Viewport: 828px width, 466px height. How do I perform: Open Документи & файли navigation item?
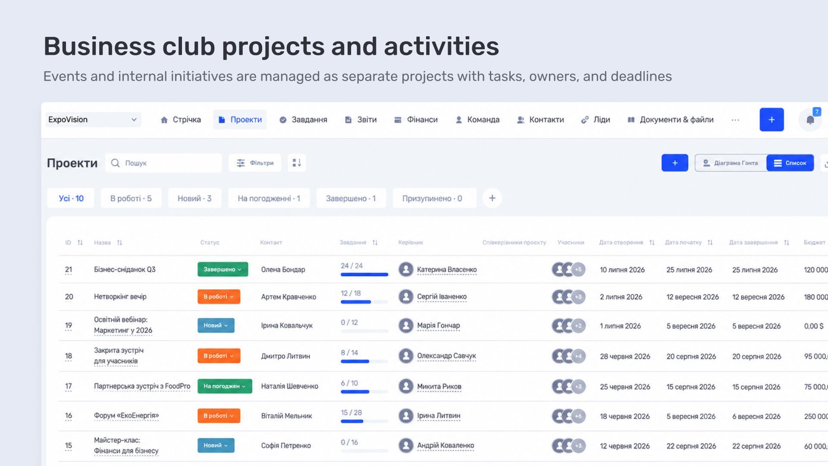[x=671, y=120]
